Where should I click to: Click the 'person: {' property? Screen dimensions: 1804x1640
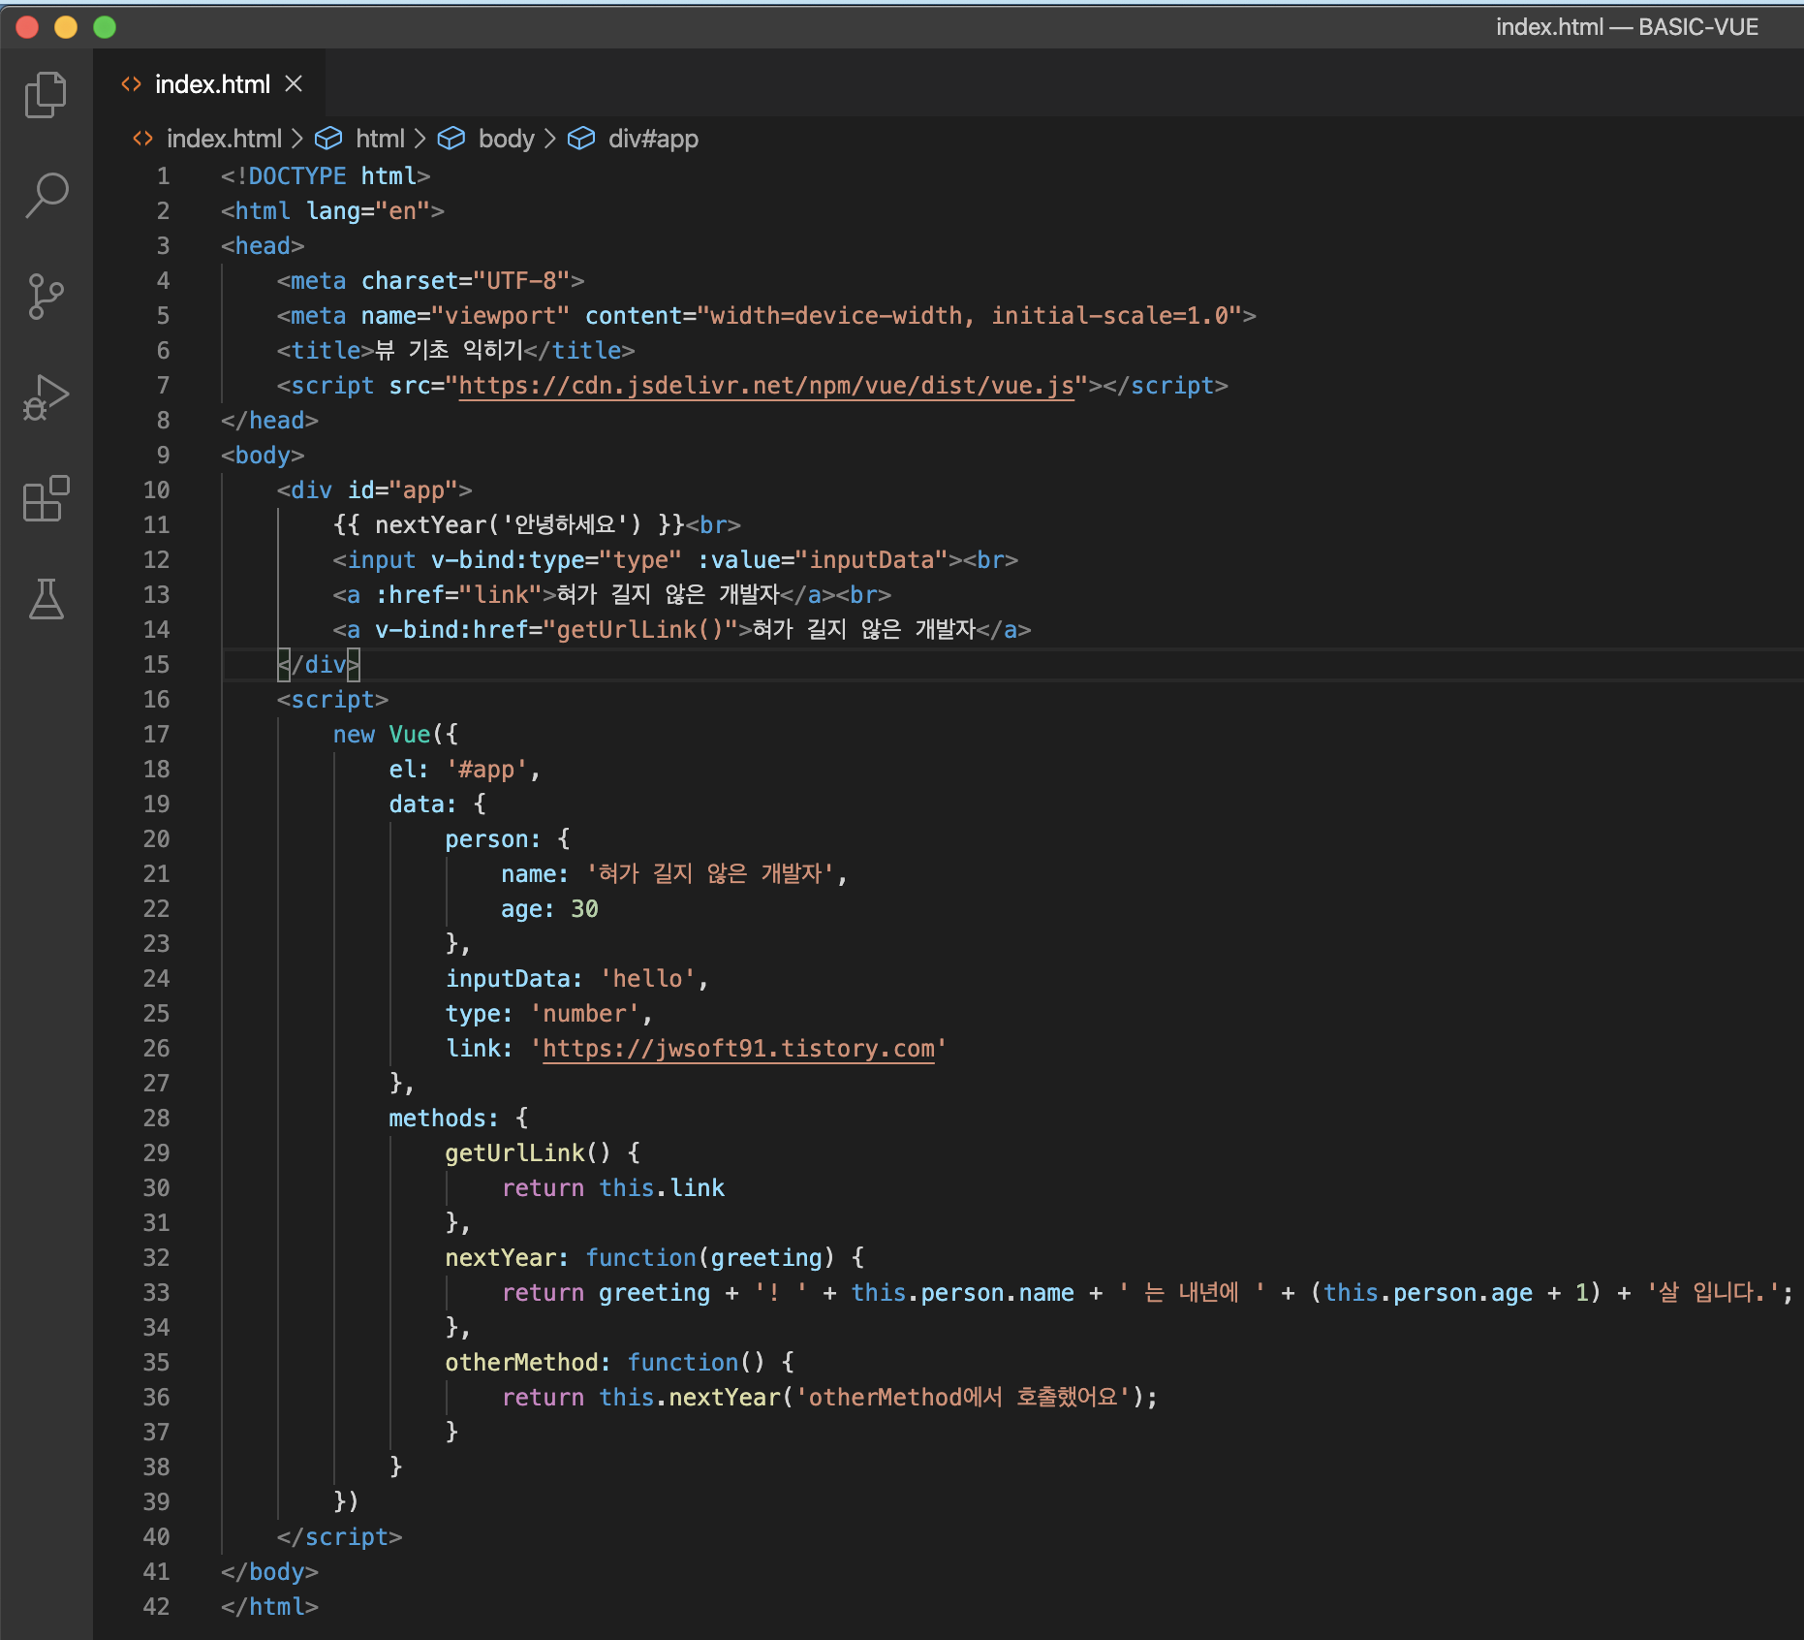click(508, 839)
